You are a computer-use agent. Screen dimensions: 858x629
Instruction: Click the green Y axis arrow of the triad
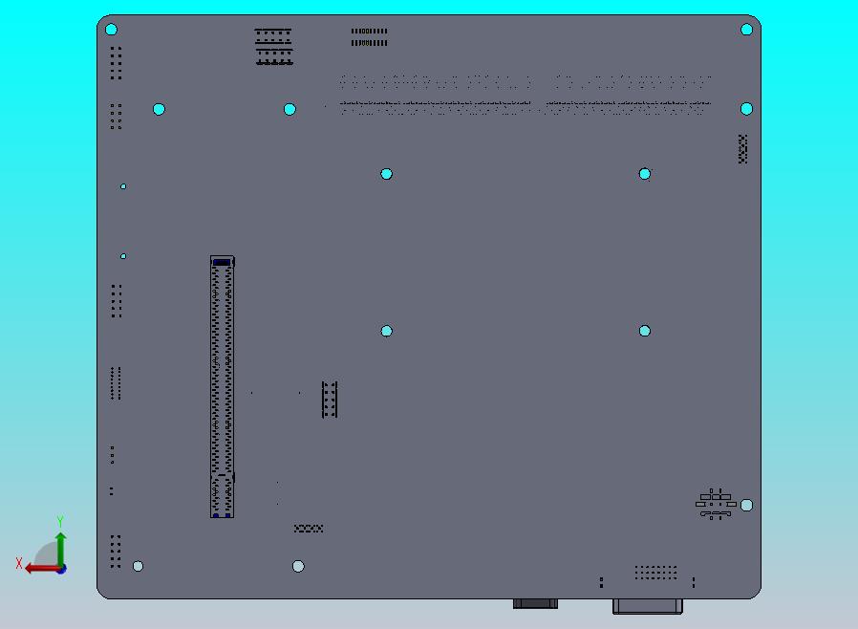[61, 549]
